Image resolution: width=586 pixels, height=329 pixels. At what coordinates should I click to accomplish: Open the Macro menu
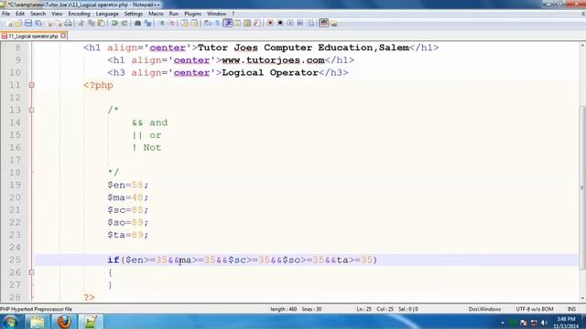(x=156, y=14)
